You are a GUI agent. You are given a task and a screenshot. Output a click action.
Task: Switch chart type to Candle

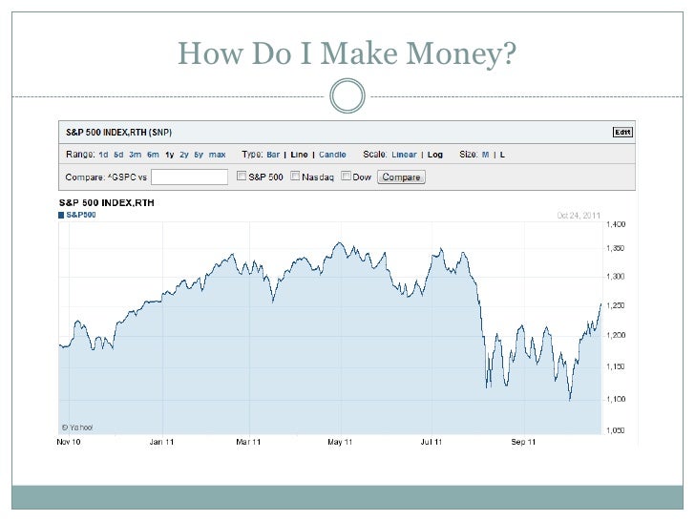tap(332, 155)
